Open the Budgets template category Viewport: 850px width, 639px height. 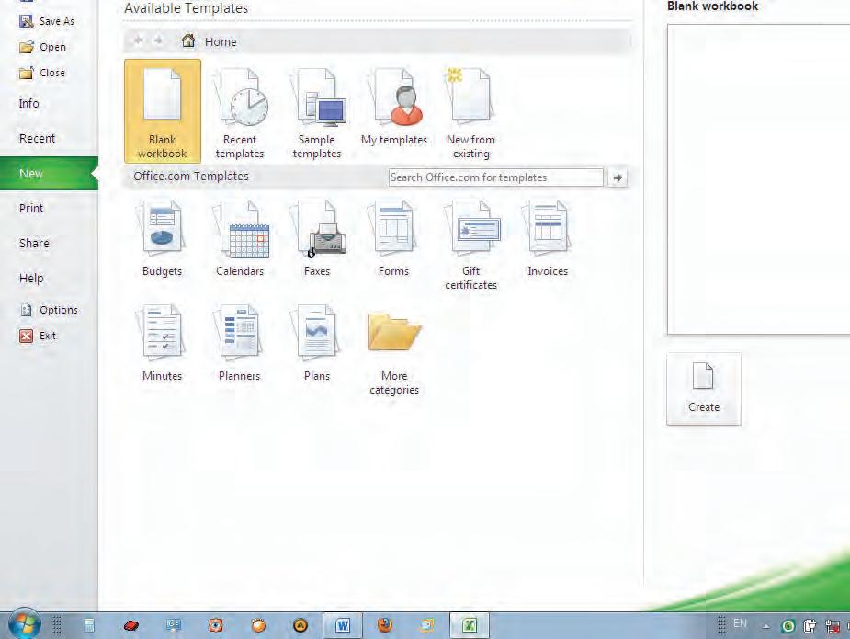pos(162,239)
